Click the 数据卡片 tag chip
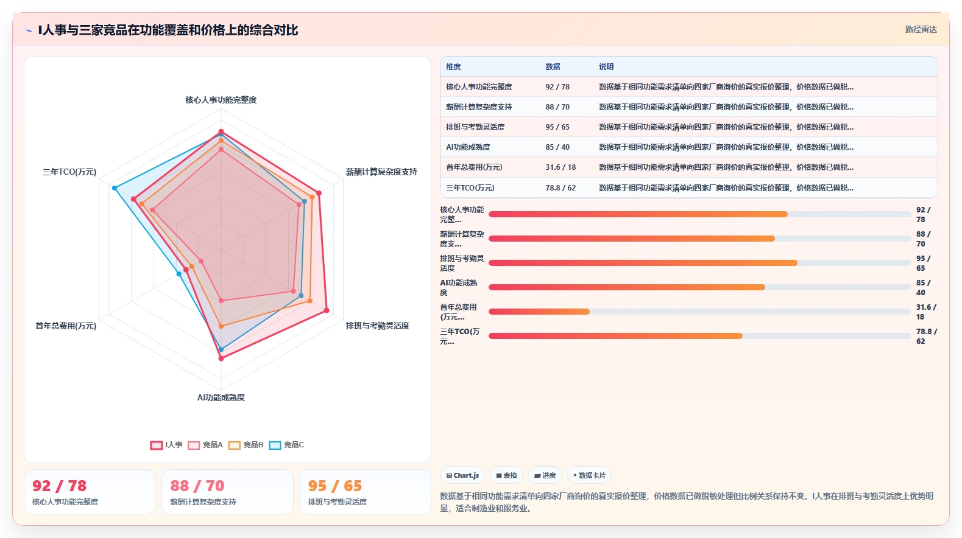 coord(589,475)
